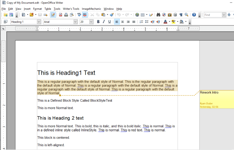Click the Underline button
Image resolution: width=234 pixels, height=150 pixels.
click(x=109, y=22)
